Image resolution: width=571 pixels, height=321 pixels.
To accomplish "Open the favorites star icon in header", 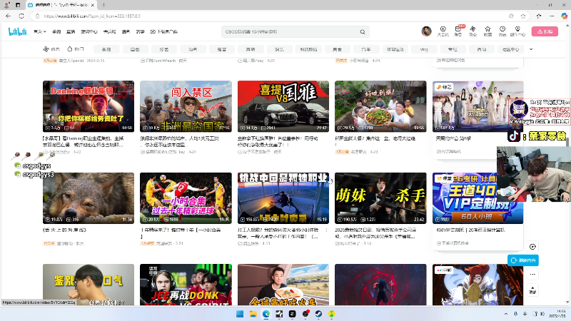I will [x=487, y=31].
